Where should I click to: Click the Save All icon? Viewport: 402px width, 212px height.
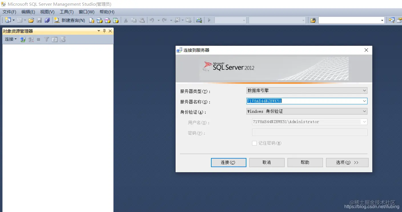pyautogui.click(x=47, y=20)
